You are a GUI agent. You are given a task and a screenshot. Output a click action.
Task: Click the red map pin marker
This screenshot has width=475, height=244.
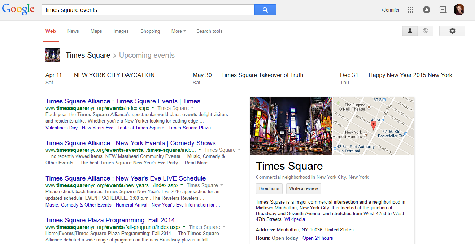[374, 125]
